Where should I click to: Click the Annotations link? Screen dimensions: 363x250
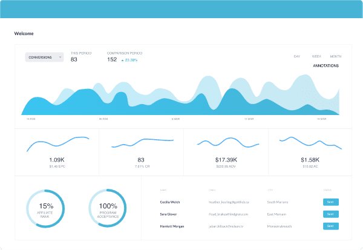(325, 65)
